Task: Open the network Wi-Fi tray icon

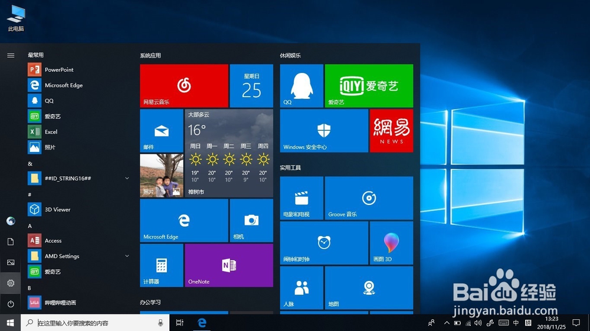Action: pyautogui.click(x=468, y=323)
